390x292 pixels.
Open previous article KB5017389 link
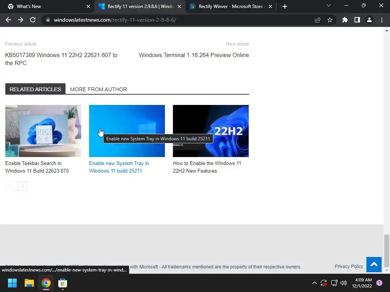pyautogui.click(x=61, y=59)
